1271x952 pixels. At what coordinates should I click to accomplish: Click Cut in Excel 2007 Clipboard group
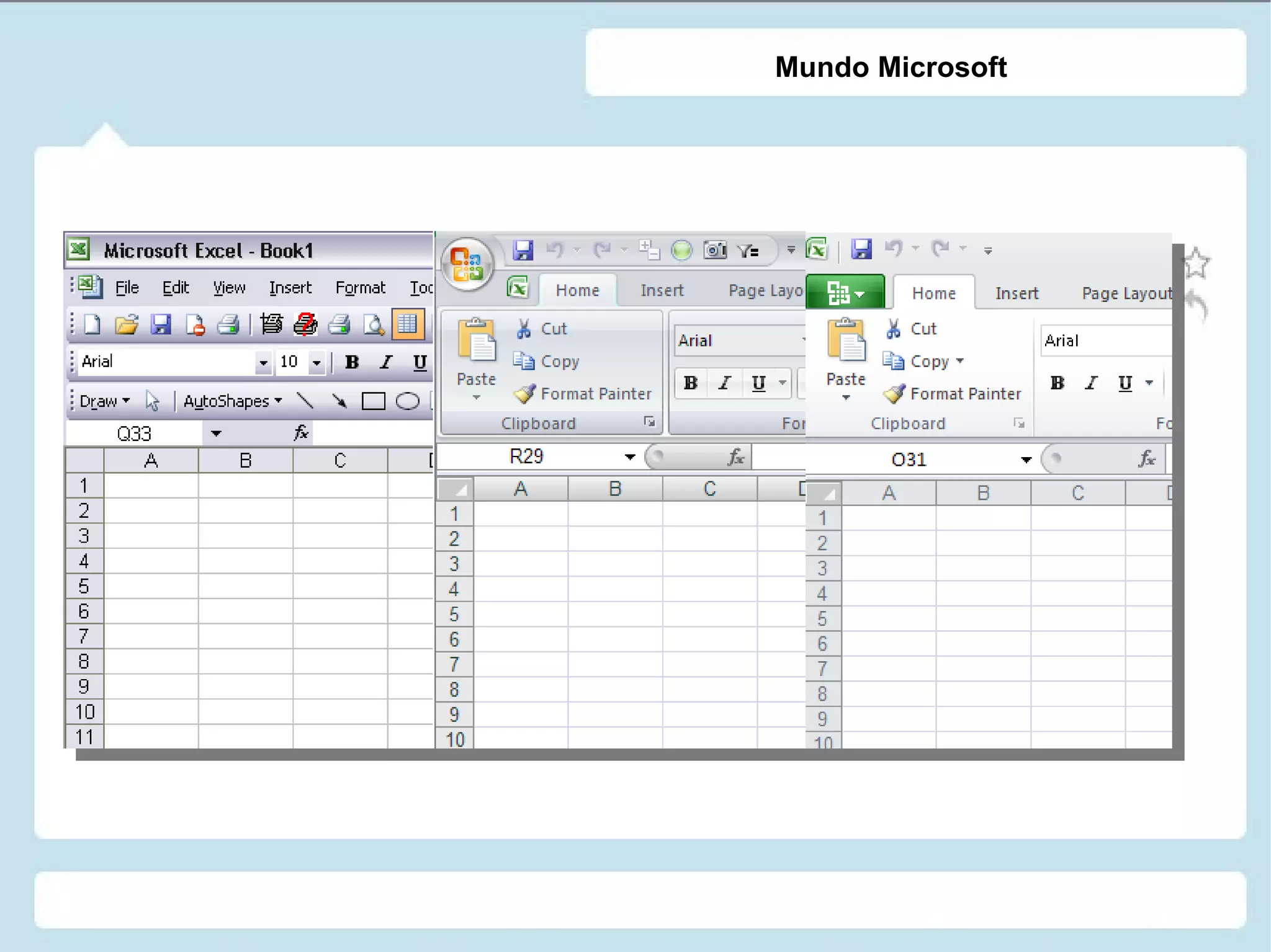[x=542, y=328]
